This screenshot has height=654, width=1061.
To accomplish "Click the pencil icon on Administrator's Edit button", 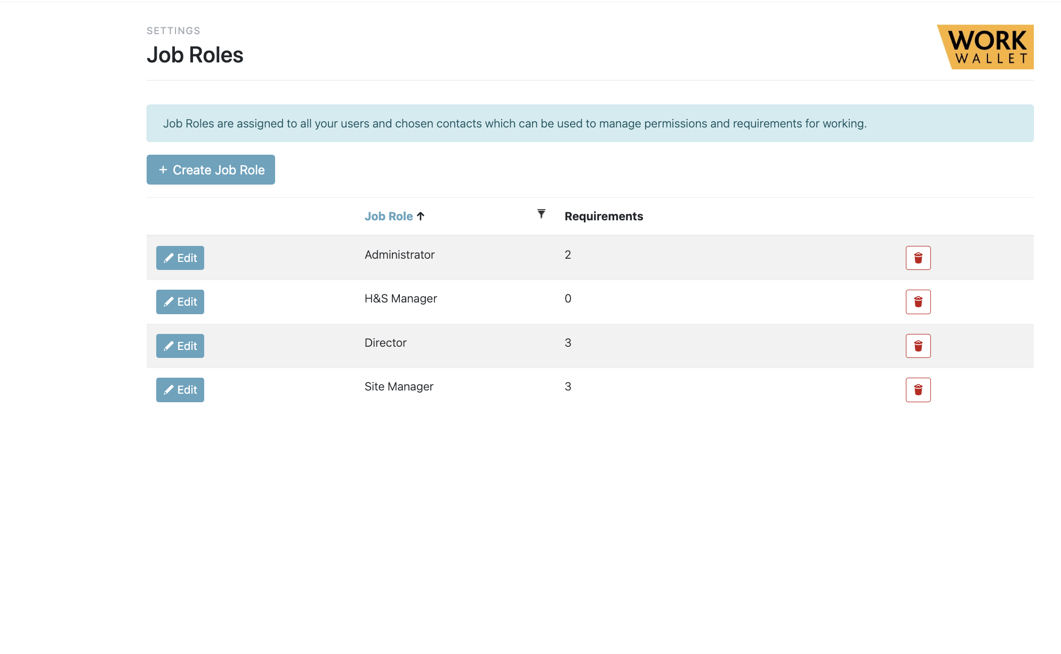I will [169, 258].
